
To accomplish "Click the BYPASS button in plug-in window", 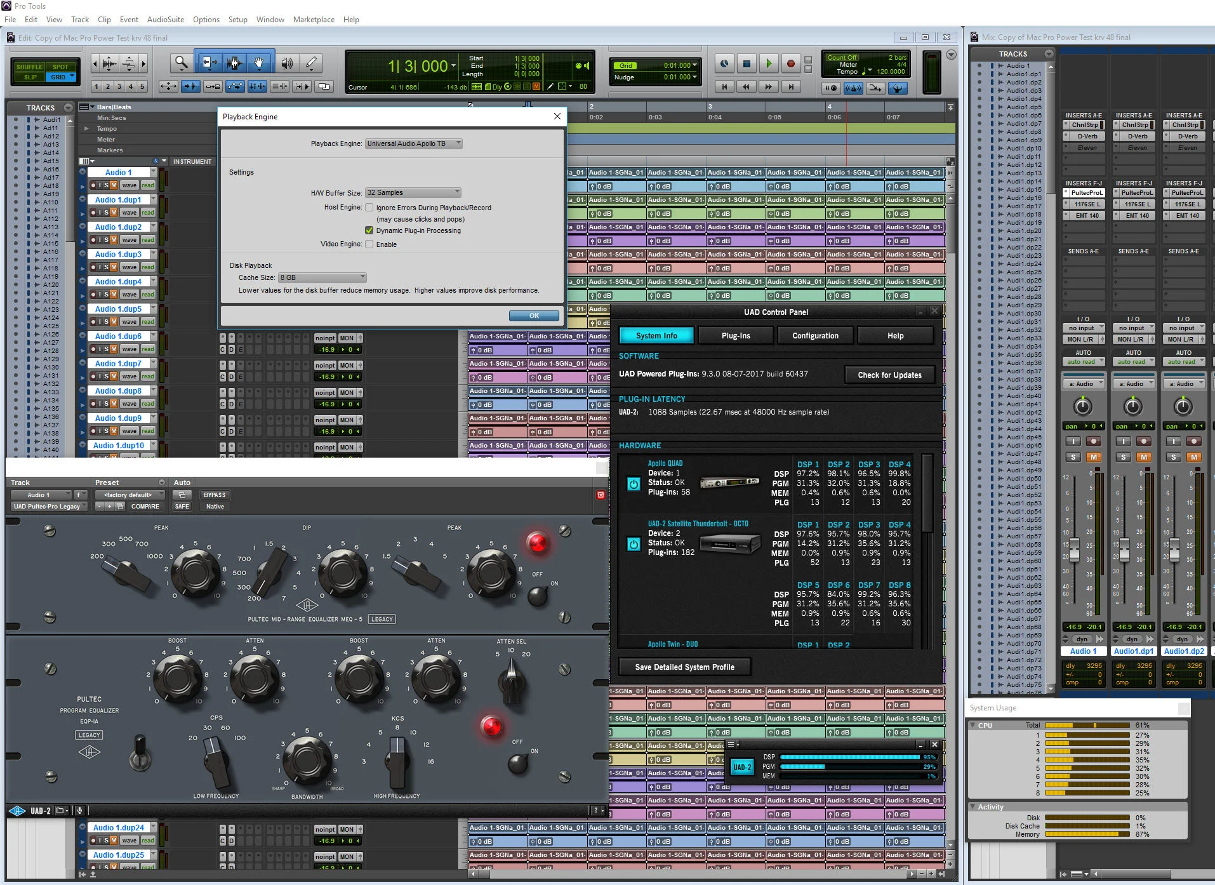I will pos(215,495).
